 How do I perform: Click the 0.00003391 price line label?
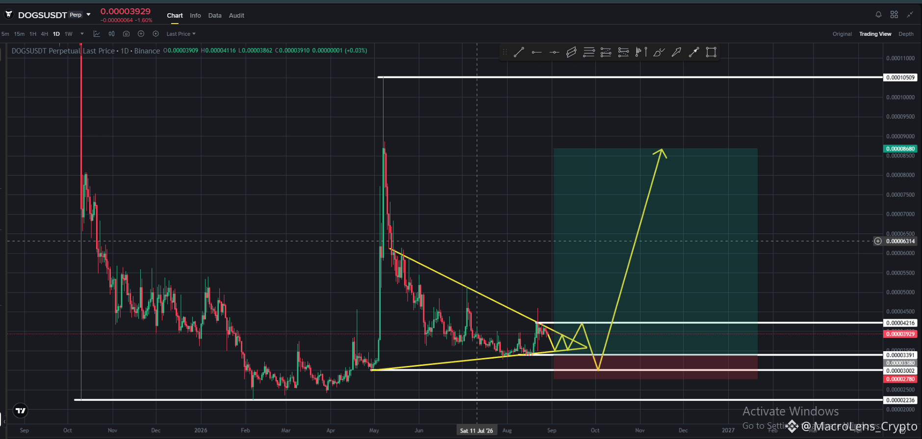pos(900,355)
